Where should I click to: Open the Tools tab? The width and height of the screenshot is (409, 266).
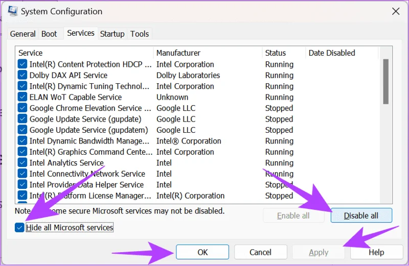click(x=140, y=34)
